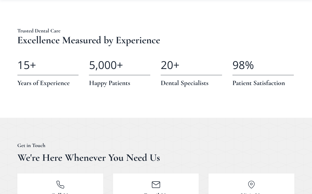
Task: Click the 20+ dental specialists number
Action: [x=170, y=65]
